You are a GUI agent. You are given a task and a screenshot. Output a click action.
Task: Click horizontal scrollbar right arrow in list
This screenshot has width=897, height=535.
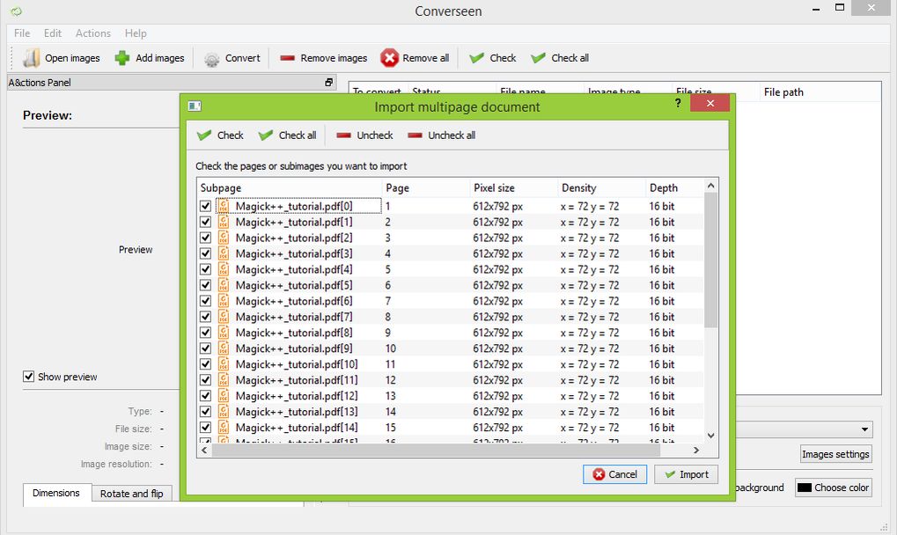point(696,451)
